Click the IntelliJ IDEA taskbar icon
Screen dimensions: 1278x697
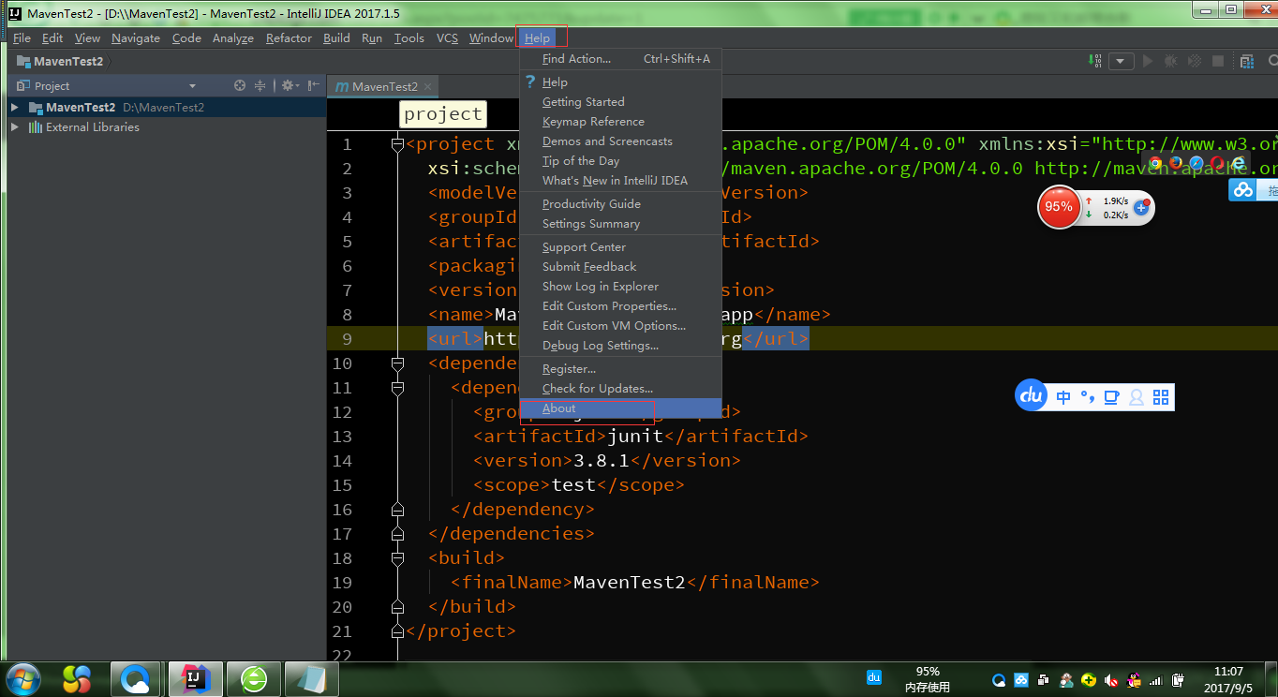click(x=196, y=678)
